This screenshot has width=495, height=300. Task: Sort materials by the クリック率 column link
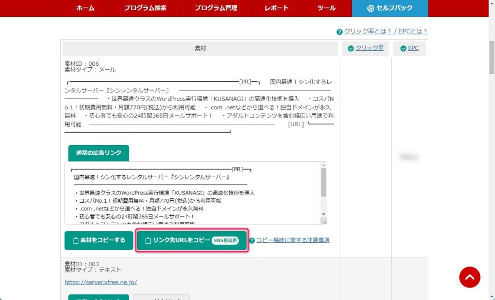tap(369, 48)
